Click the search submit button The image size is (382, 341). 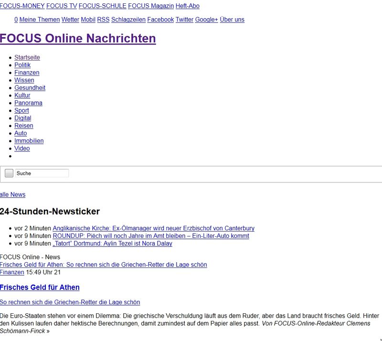click(x=9, y=173)
